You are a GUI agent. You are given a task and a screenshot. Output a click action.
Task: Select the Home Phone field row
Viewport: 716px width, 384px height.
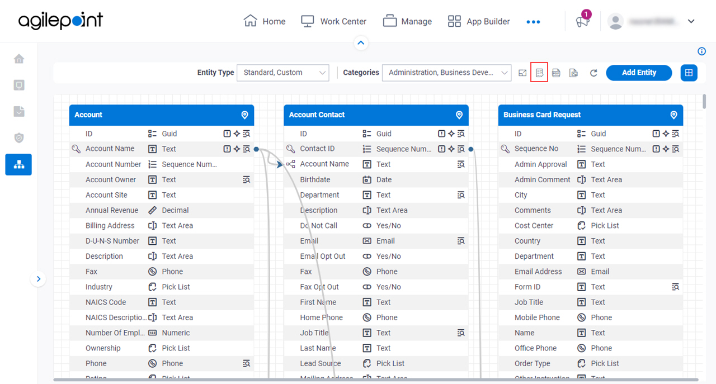[x=376, y=317]
